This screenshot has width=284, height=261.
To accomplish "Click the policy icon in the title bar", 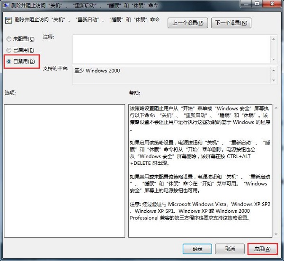I will click(5, 5).
